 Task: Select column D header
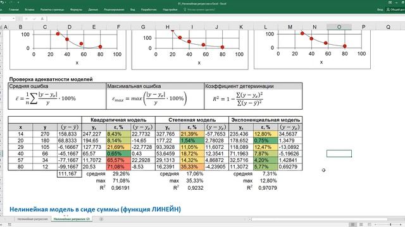70,27
